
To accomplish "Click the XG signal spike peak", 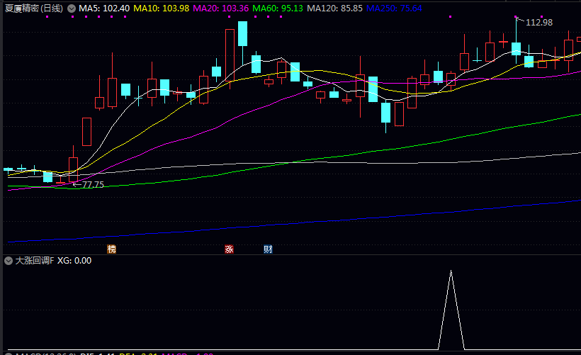I will click(451, 271).
